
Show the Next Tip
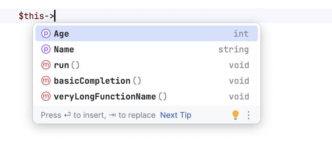tap(176, 115)
